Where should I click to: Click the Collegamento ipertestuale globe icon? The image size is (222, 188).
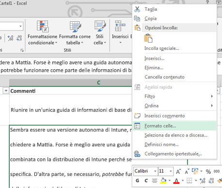coord(137,154)
